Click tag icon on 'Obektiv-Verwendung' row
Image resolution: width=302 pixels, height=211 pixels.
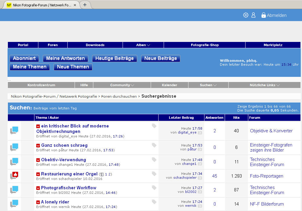coord(154,159)
